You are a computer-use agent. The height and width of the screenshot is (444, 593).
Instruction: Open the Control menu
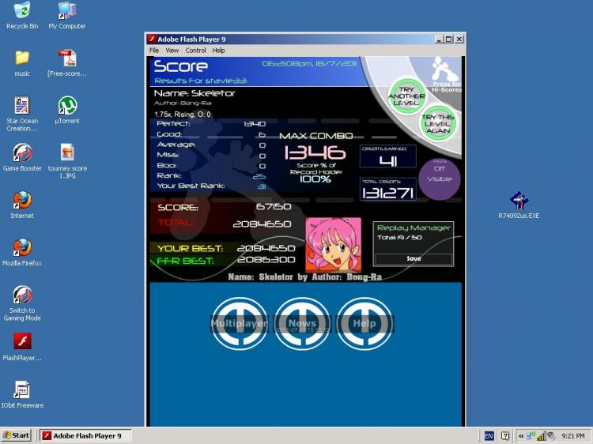point(195,51)
